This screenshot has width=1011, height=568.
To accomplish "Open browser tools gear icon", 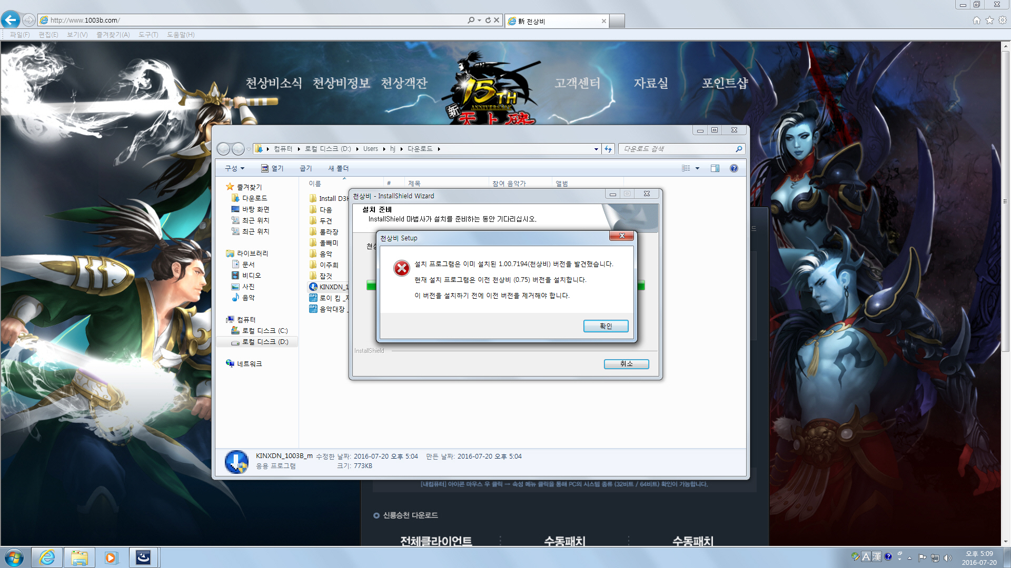I will coord(1003,20).
